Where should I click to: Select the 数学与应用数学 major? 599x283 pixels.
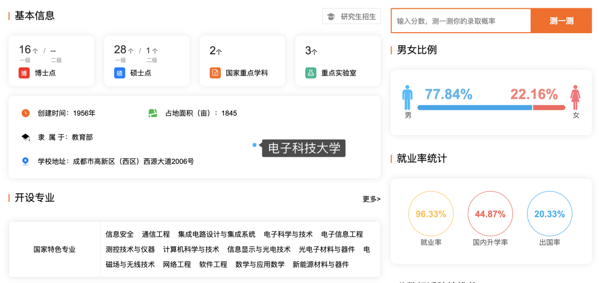coord(260,264)
